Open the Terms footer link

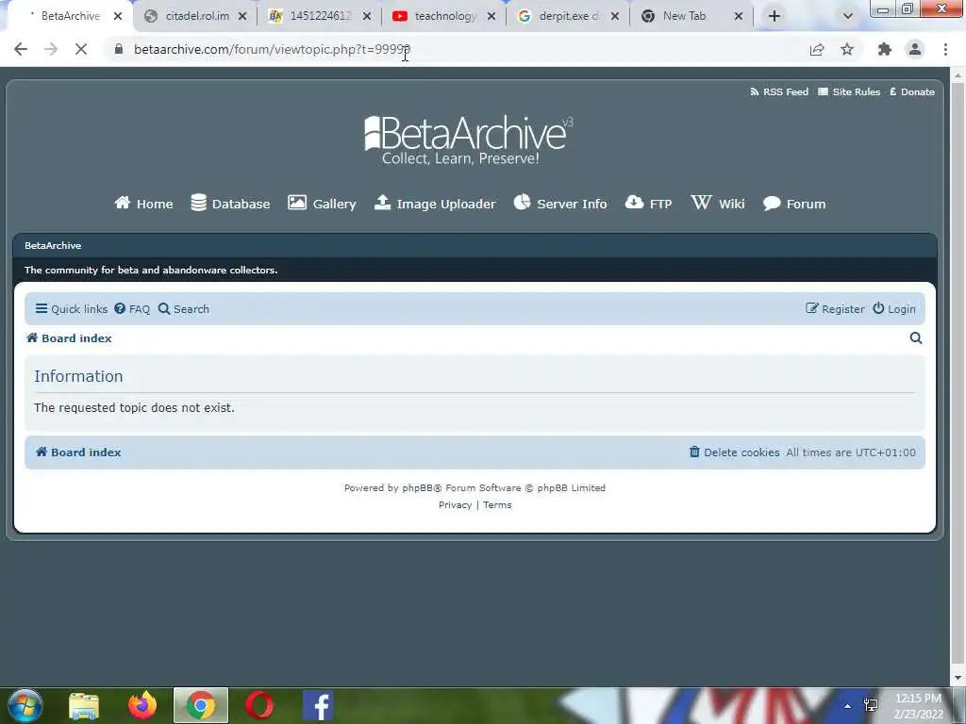(497, 505)
